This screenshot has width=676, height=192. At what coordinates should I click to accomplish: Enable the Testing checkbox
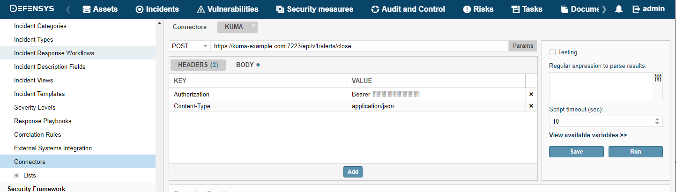(553, 52)
